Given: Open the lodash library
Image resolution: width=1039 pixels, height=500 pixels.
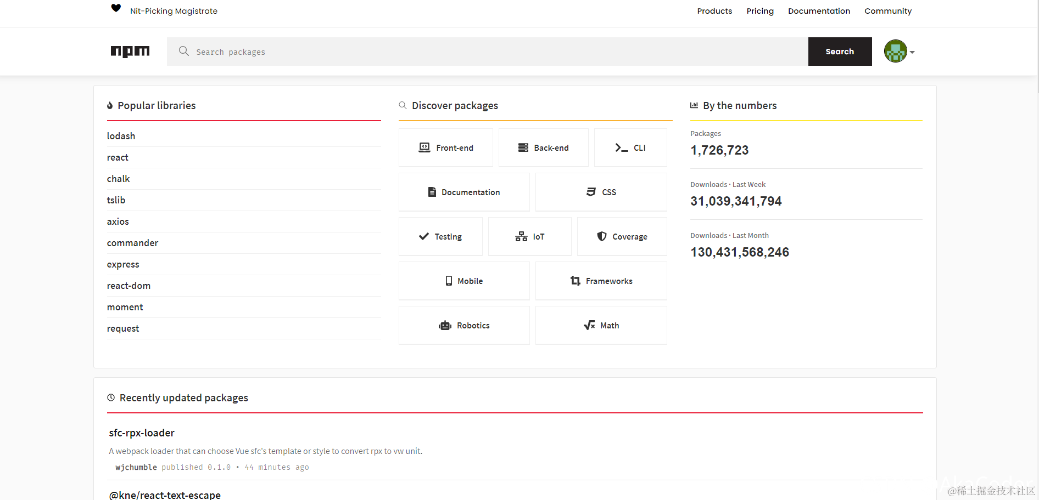Looking at the screenshot, I should point(121,136).
